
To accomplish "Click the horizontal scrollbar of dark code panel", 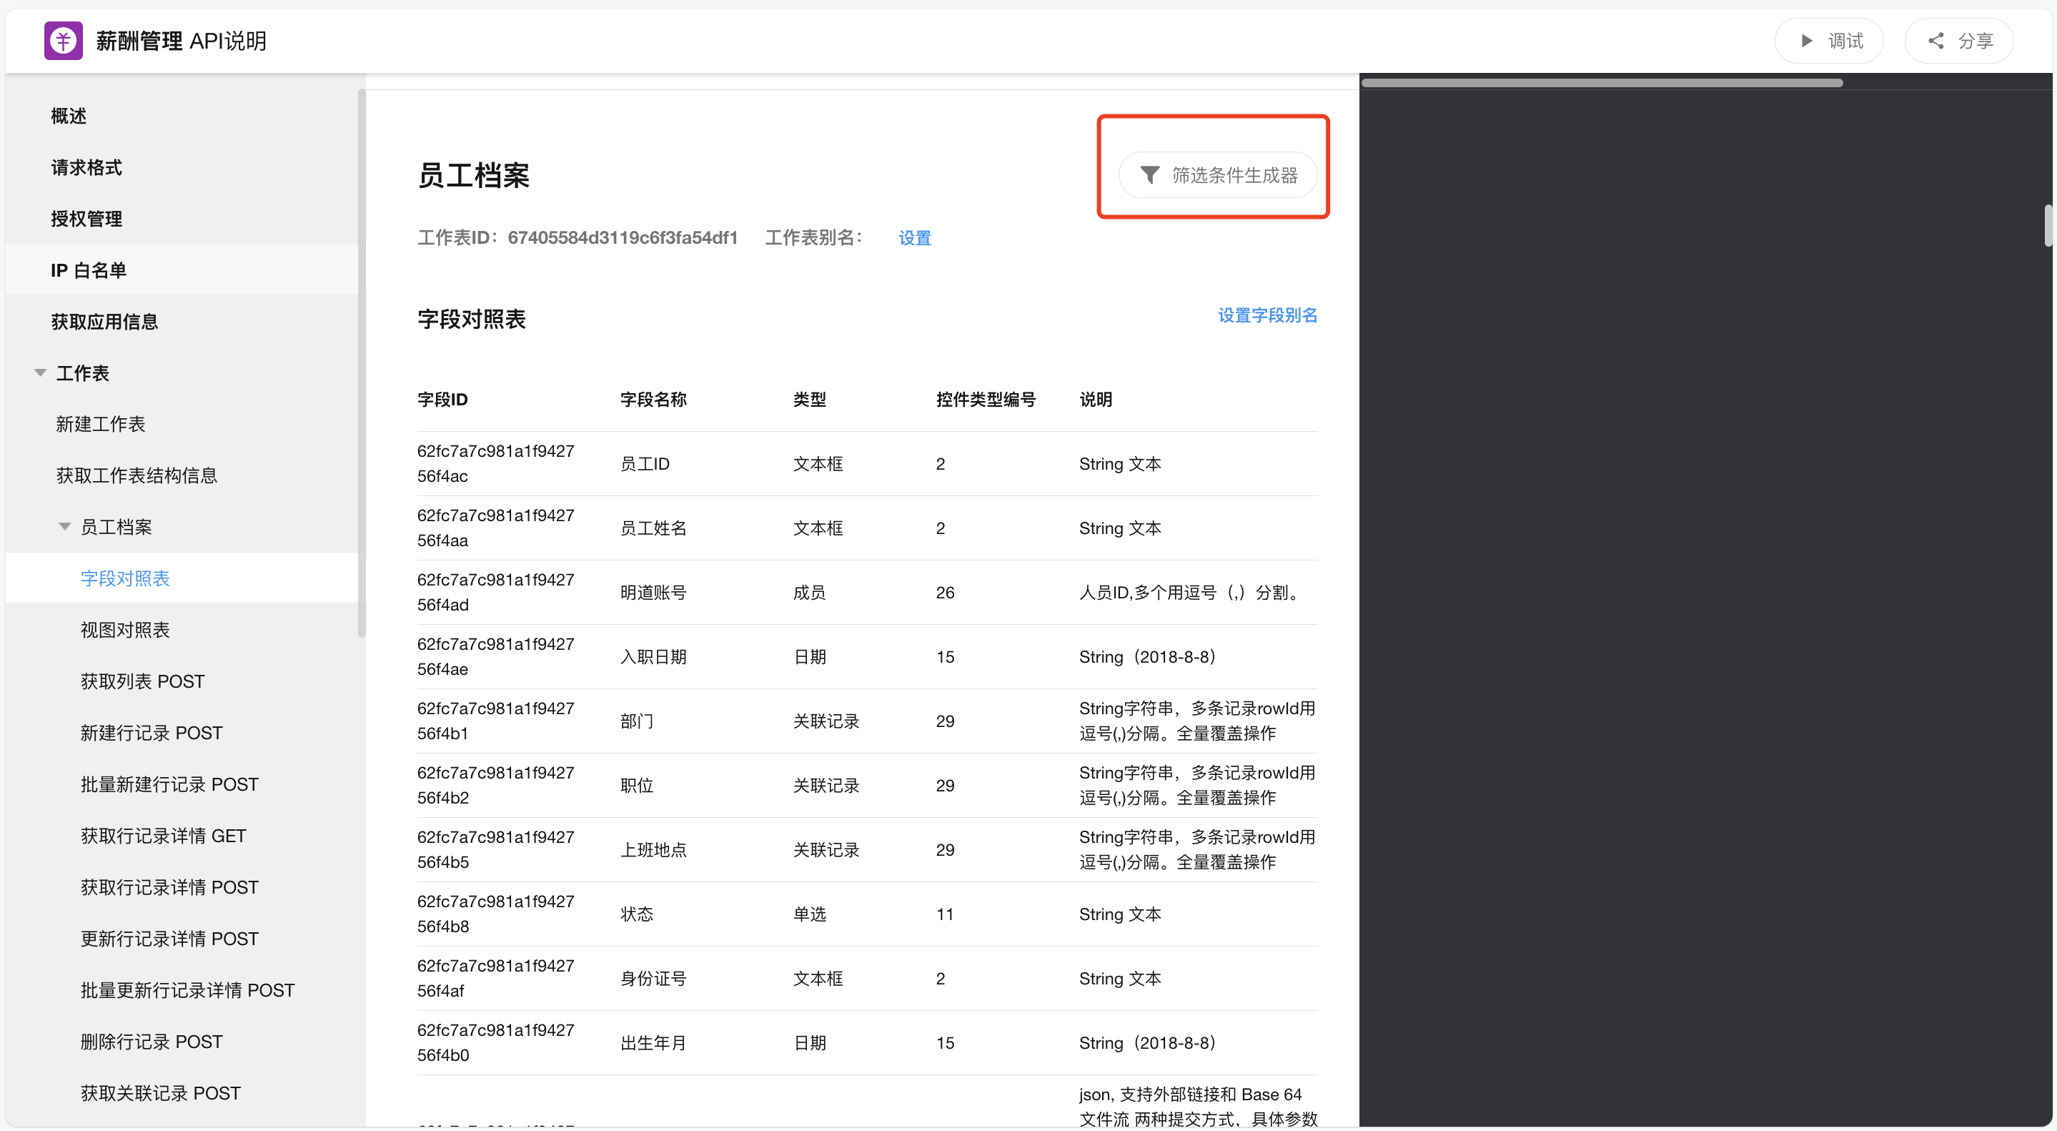I will (x=1602, y=83).
